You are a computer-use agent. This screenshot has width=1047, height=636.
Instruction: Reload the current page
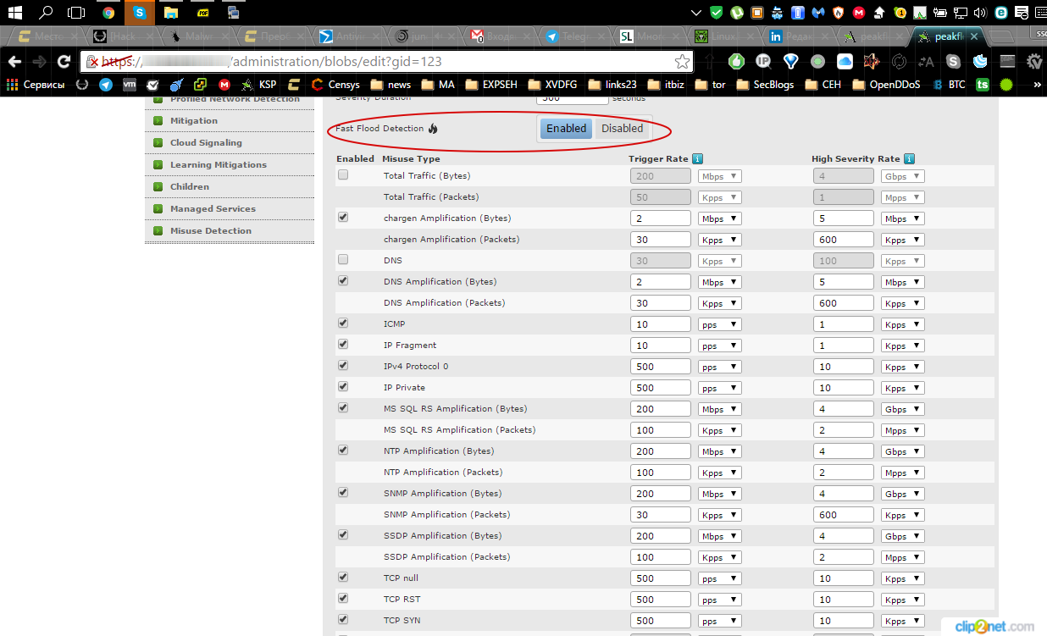64,62
